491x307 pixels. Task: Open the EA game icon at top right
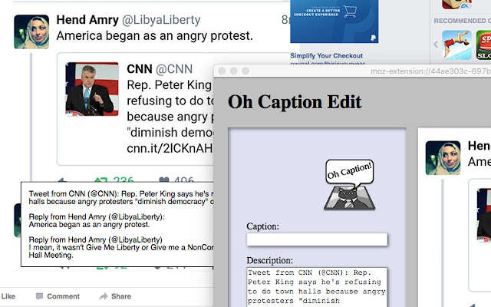click(456, 5)
